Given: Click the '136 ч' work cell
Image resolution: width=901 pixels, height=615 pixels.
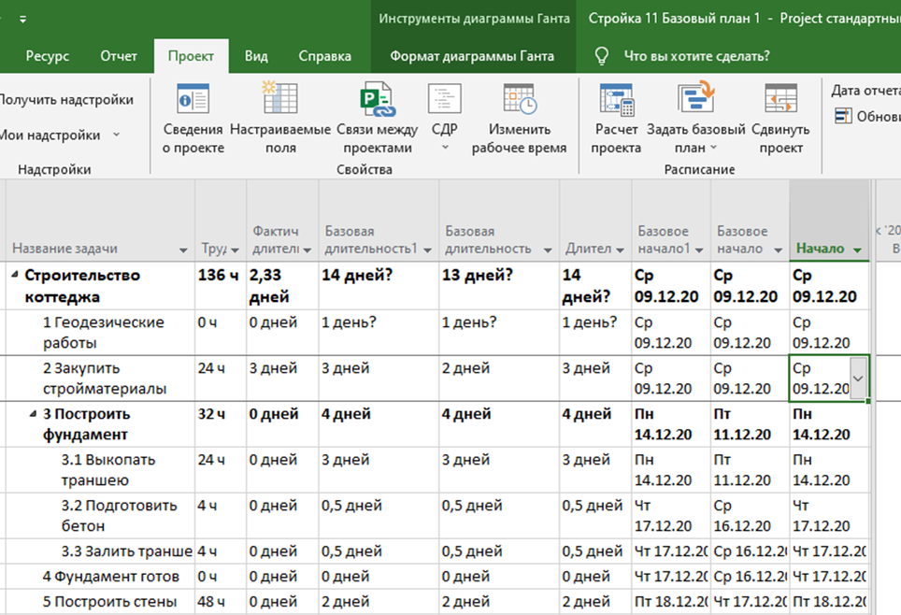Looking at the screenshot, I should point(221,286).
